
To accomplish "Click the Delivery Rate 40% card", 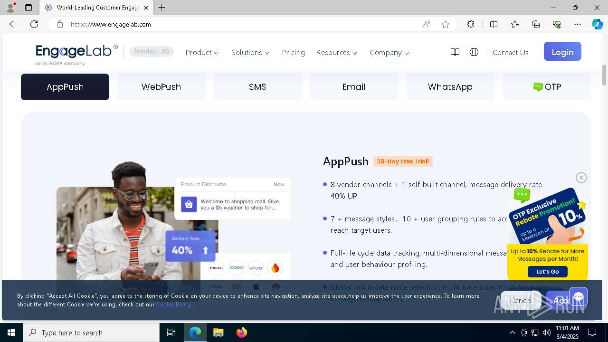I will [190, 246].
